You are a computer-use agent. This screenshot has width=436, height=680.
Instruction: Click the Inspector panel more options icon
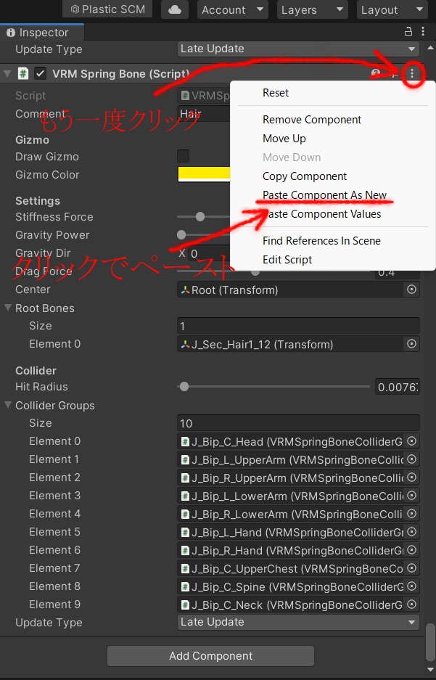pos(423,32)
